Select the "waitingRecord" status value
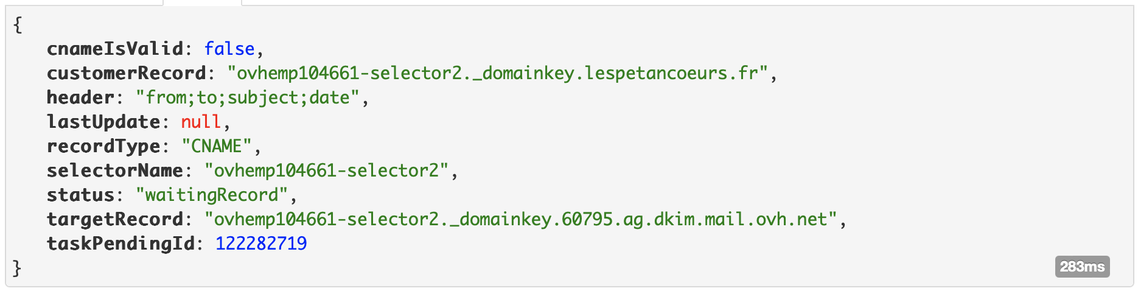 212,195
